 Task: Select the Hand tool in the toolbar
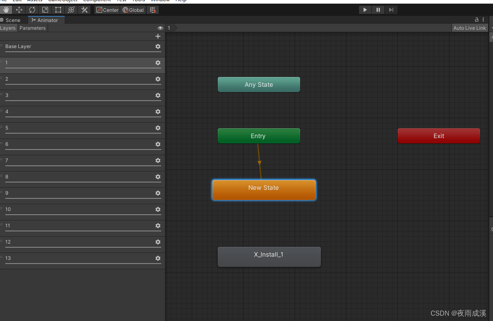[x=6, y=10]
